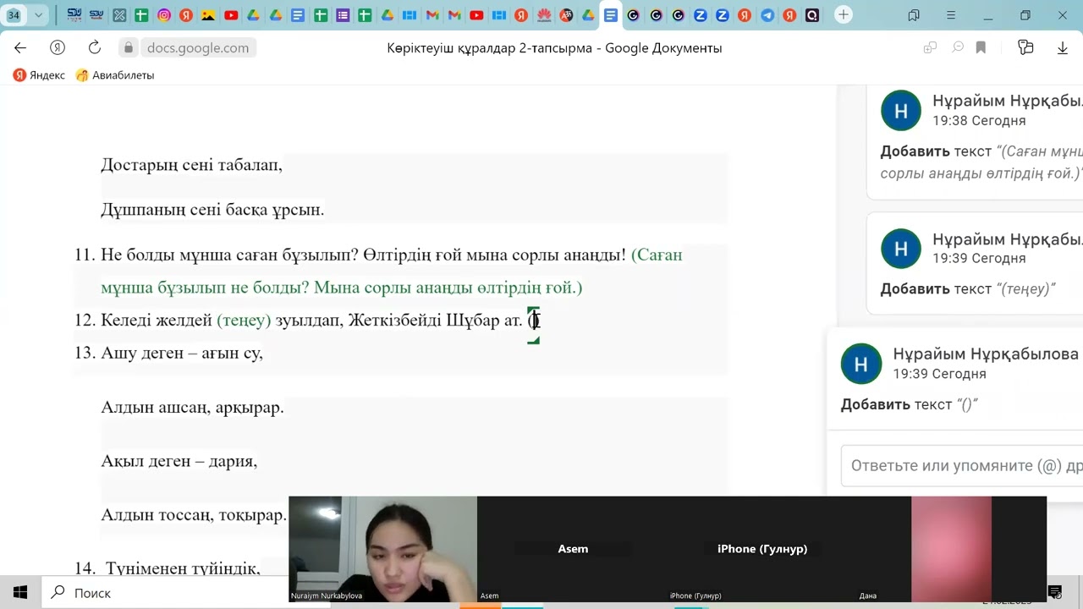The height and width of the screenshot is (609, 1083).
Task: Click the sentence "Не болды мұнша саған бұзылып?"
Action: pos(229,255)
